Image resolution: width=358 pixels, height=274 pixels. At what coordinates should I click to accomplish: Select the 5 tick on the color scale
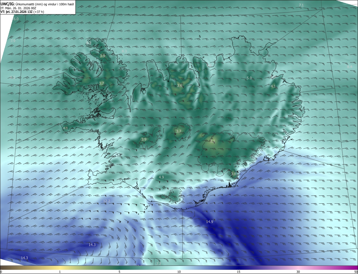coord(119,272)
